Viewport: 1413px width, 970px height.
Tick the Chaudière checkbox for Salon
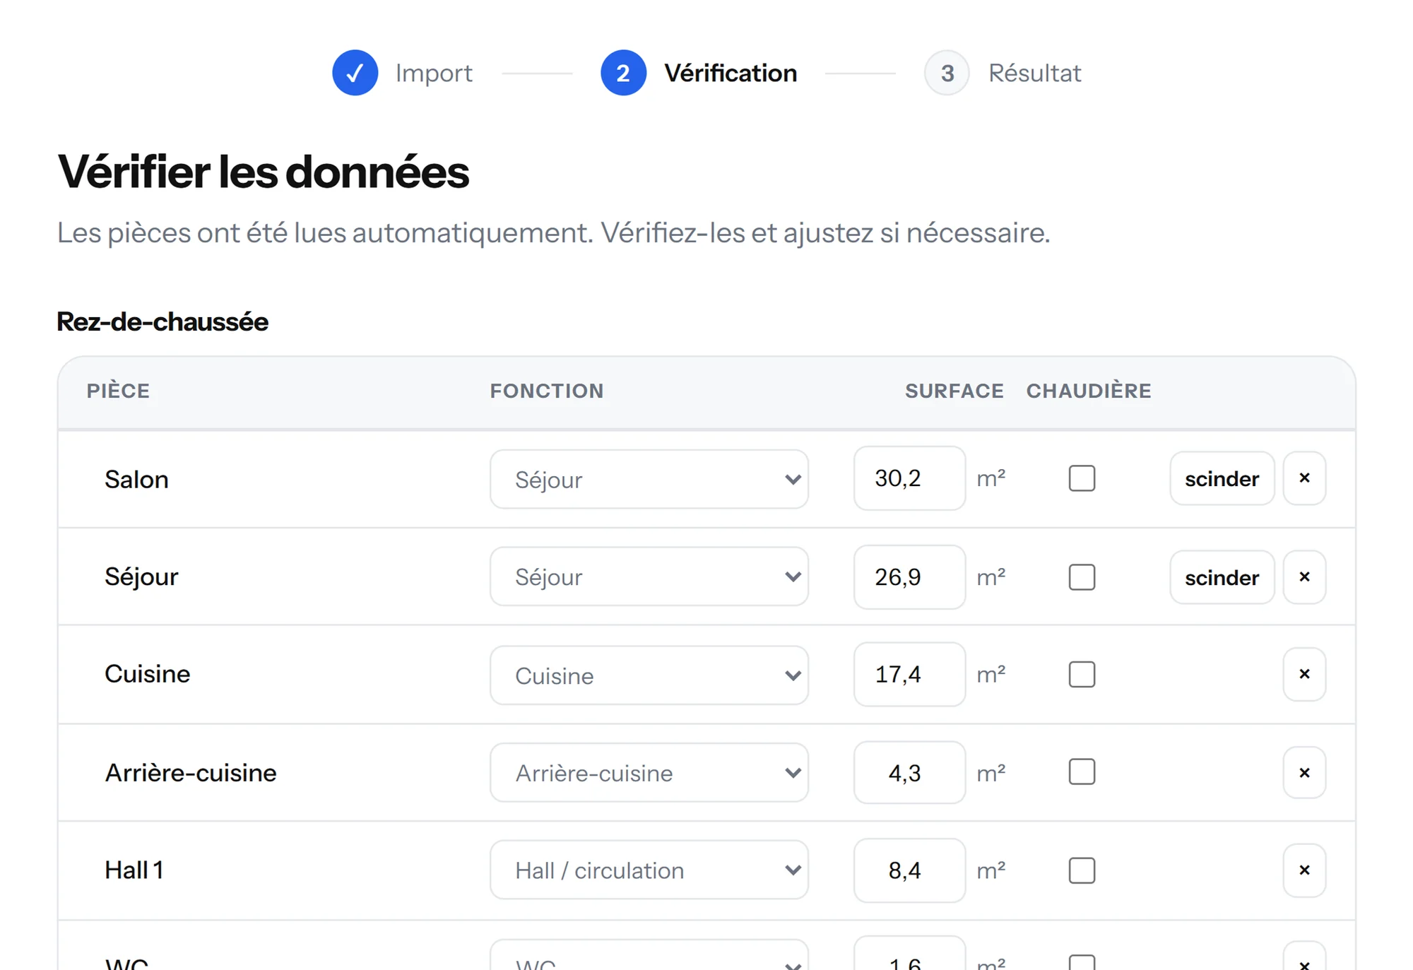click(x=1082, y=478)
